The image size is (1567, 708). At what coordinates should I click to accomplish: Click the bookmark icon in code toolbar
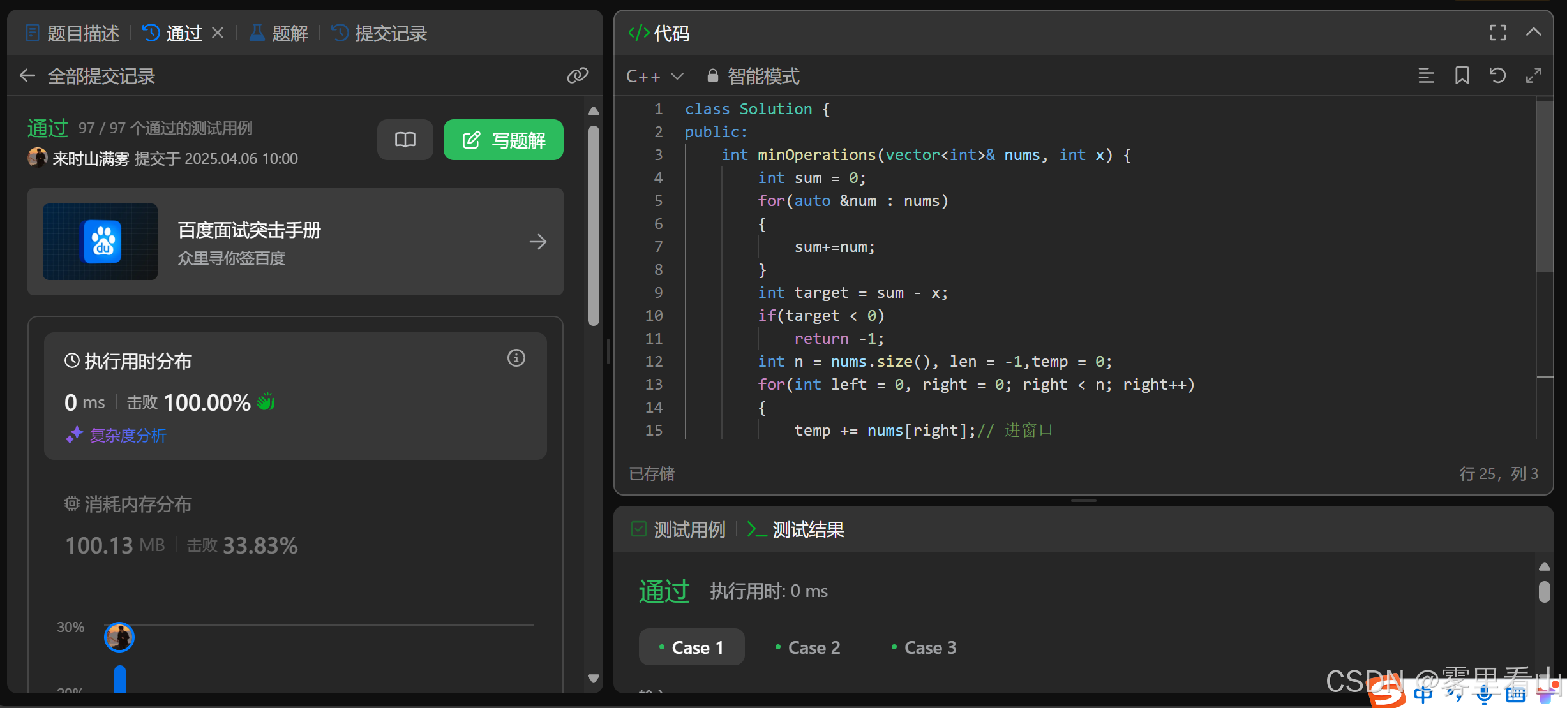click(1462, 76)
